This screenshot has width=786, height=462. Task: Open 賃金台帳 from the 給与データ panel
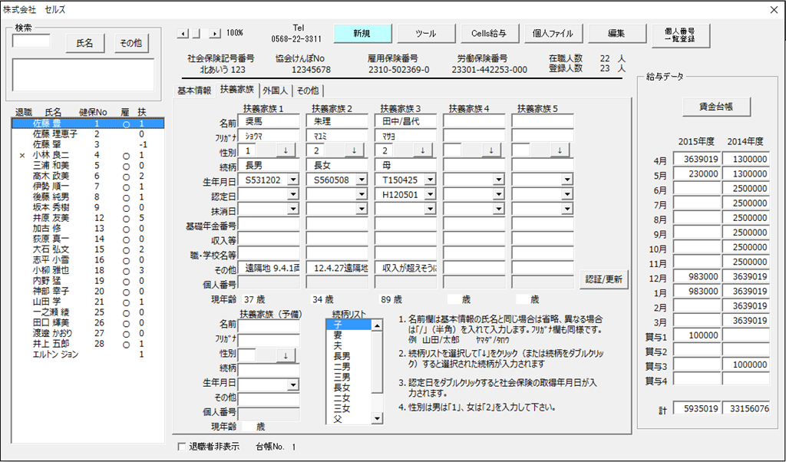click(715, 107)
